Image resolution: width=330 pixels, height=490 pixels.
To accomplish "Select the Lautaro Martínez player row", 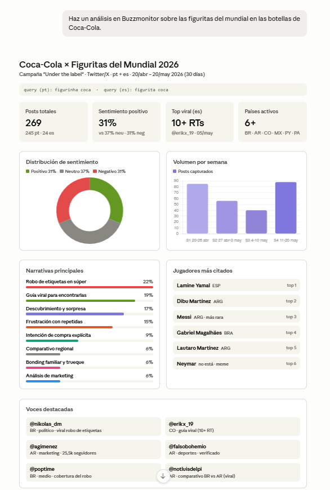I will coord(237,348).
